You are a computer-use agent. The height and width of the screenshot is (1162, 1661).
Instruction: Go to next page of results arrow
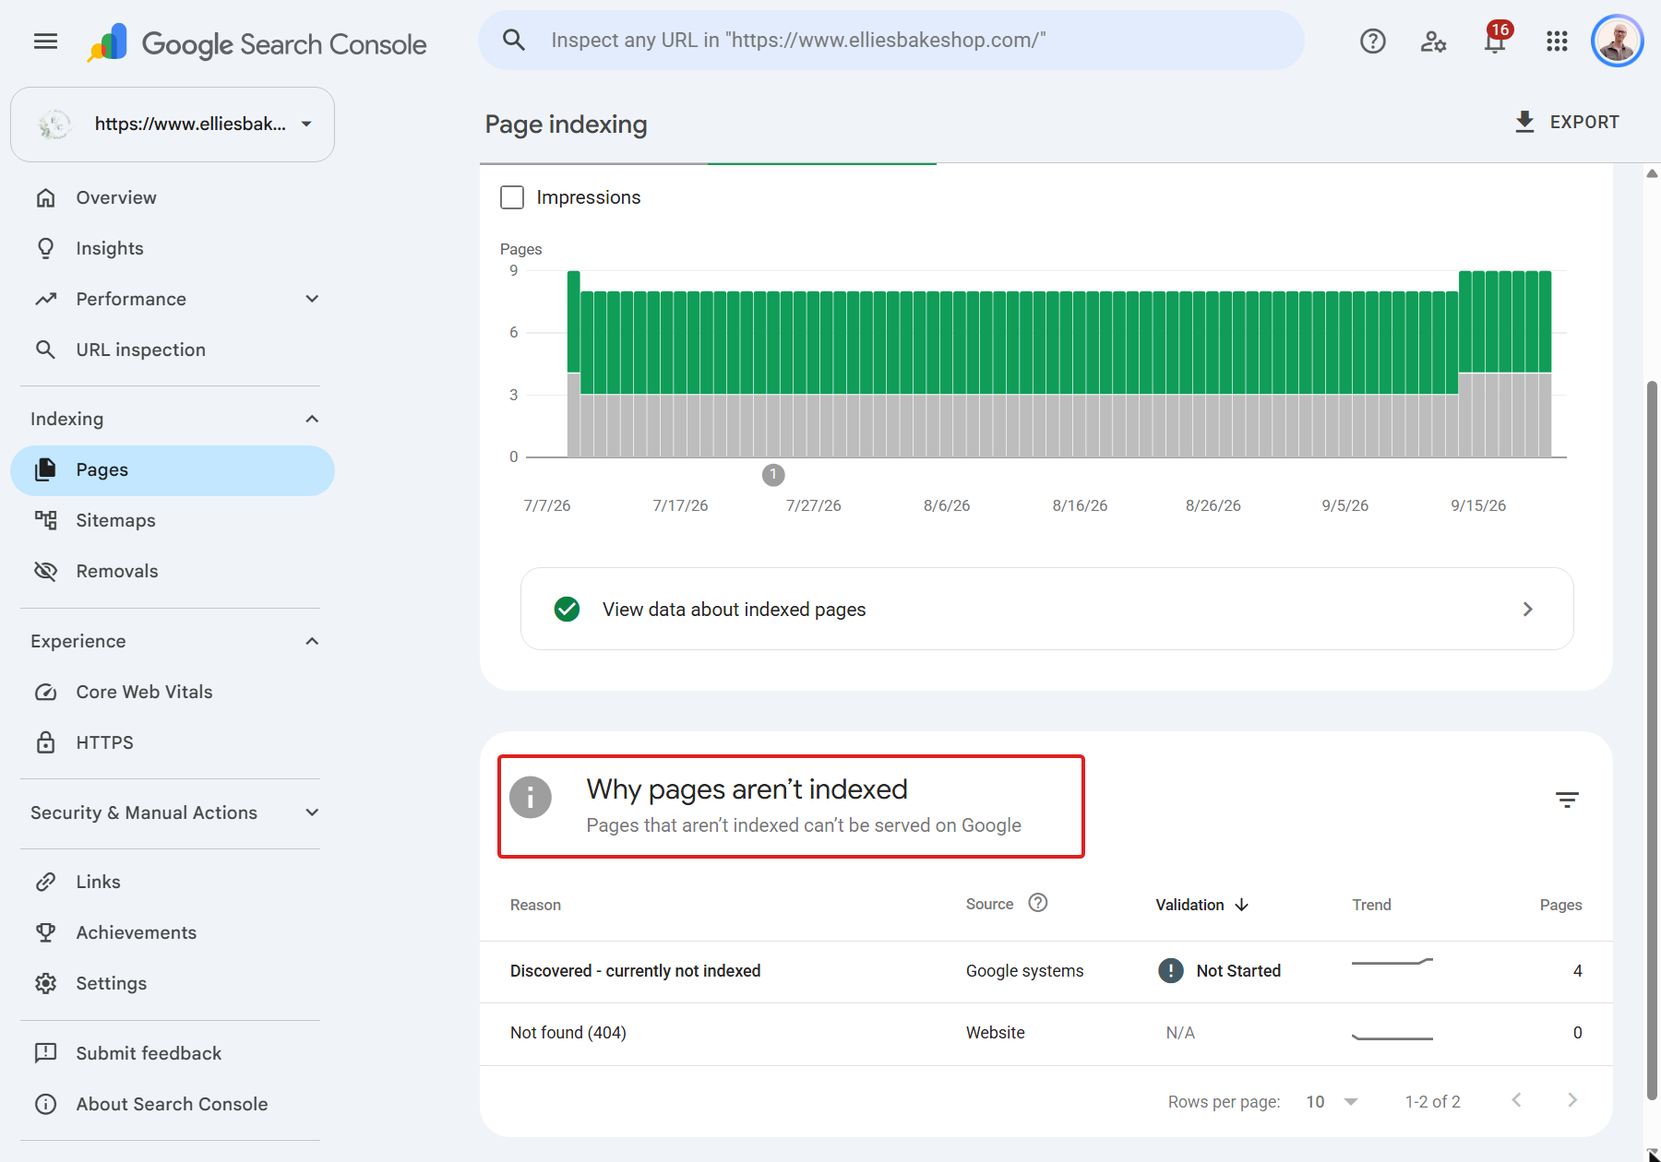point(1572,1100)
